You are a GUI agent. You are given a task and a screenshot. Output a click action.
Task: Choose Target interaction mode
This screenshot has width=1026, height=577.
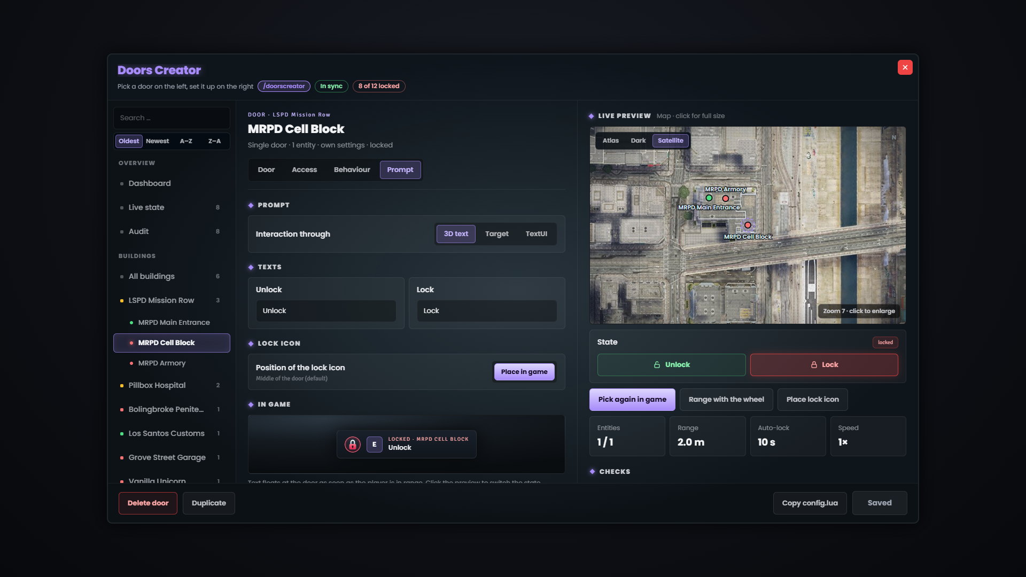[x=496, y=234]
